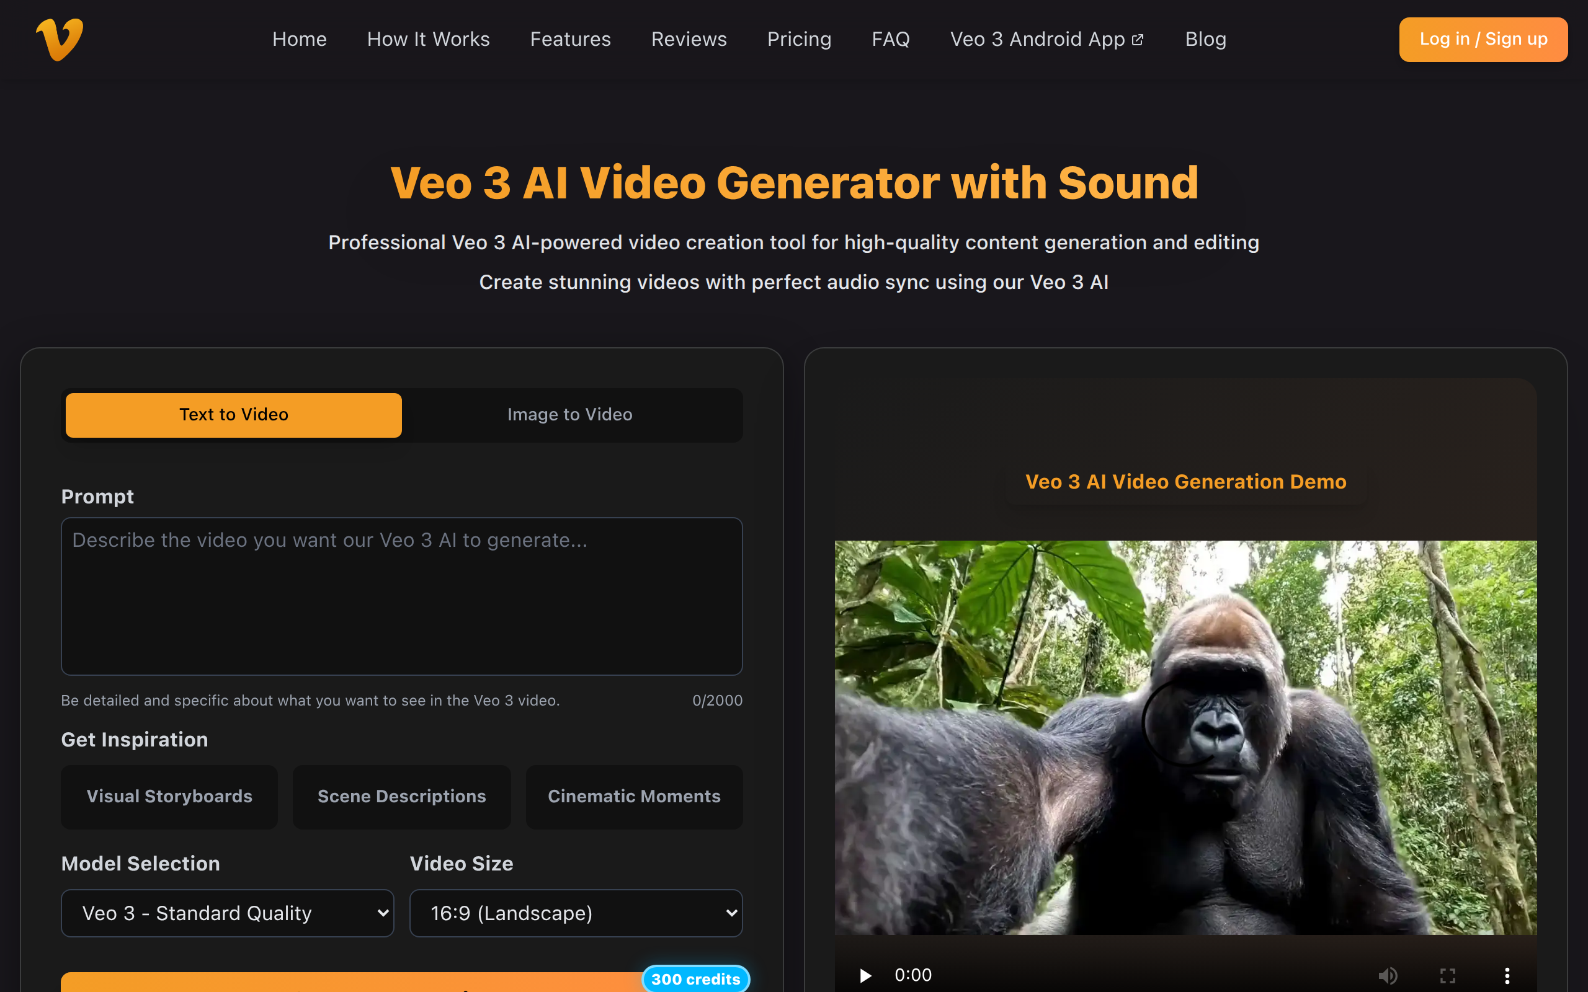Open Veo 3 Android App external link

(1047, 39)
